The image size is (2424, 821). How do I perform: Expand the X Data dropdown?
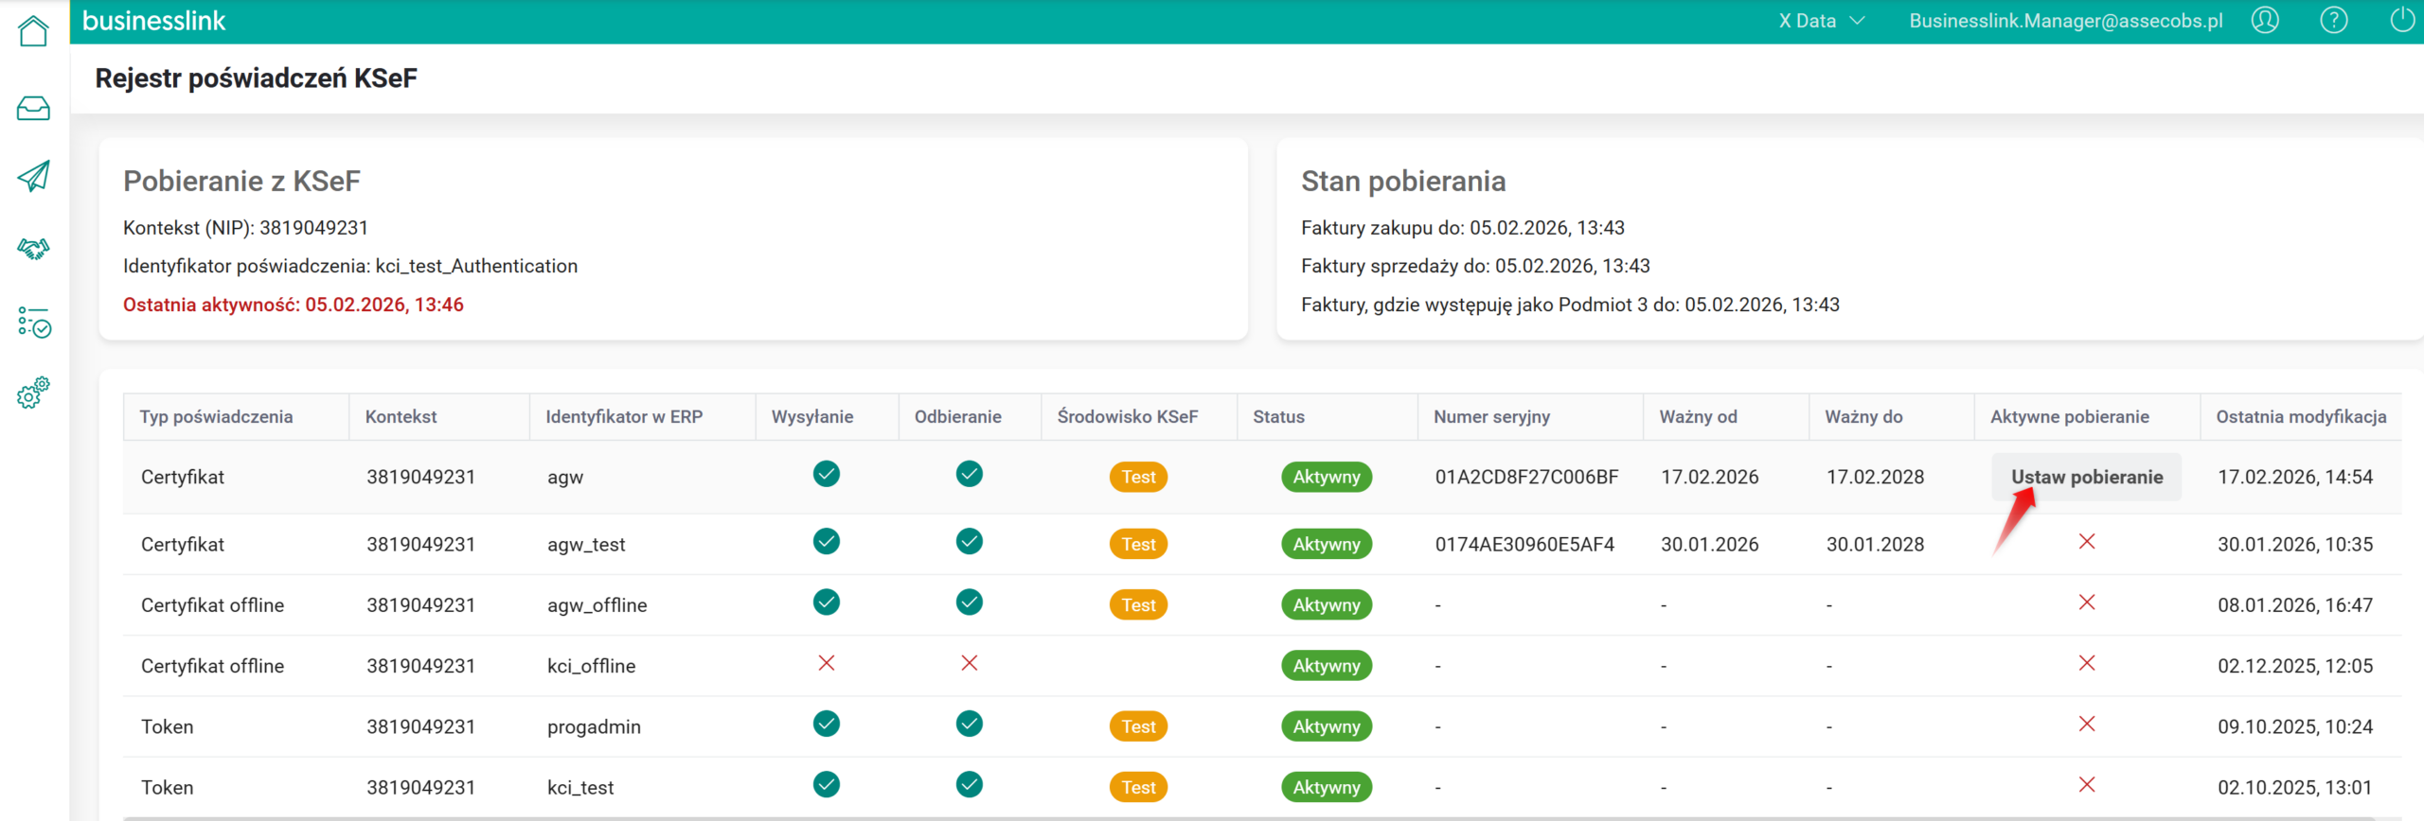tap(1807, 21)
